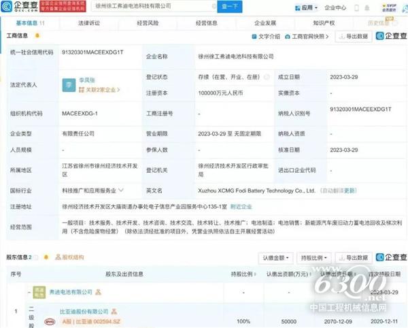The width and height of the screenshot is (408, 328).
Task: Open the 知识产权 tab
Action: click(x=323, y=22)
